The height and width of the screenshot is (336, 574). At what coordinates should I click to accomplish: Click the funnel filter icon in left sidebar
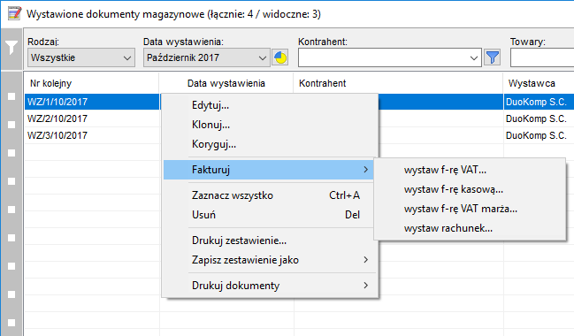coord(11,48)
